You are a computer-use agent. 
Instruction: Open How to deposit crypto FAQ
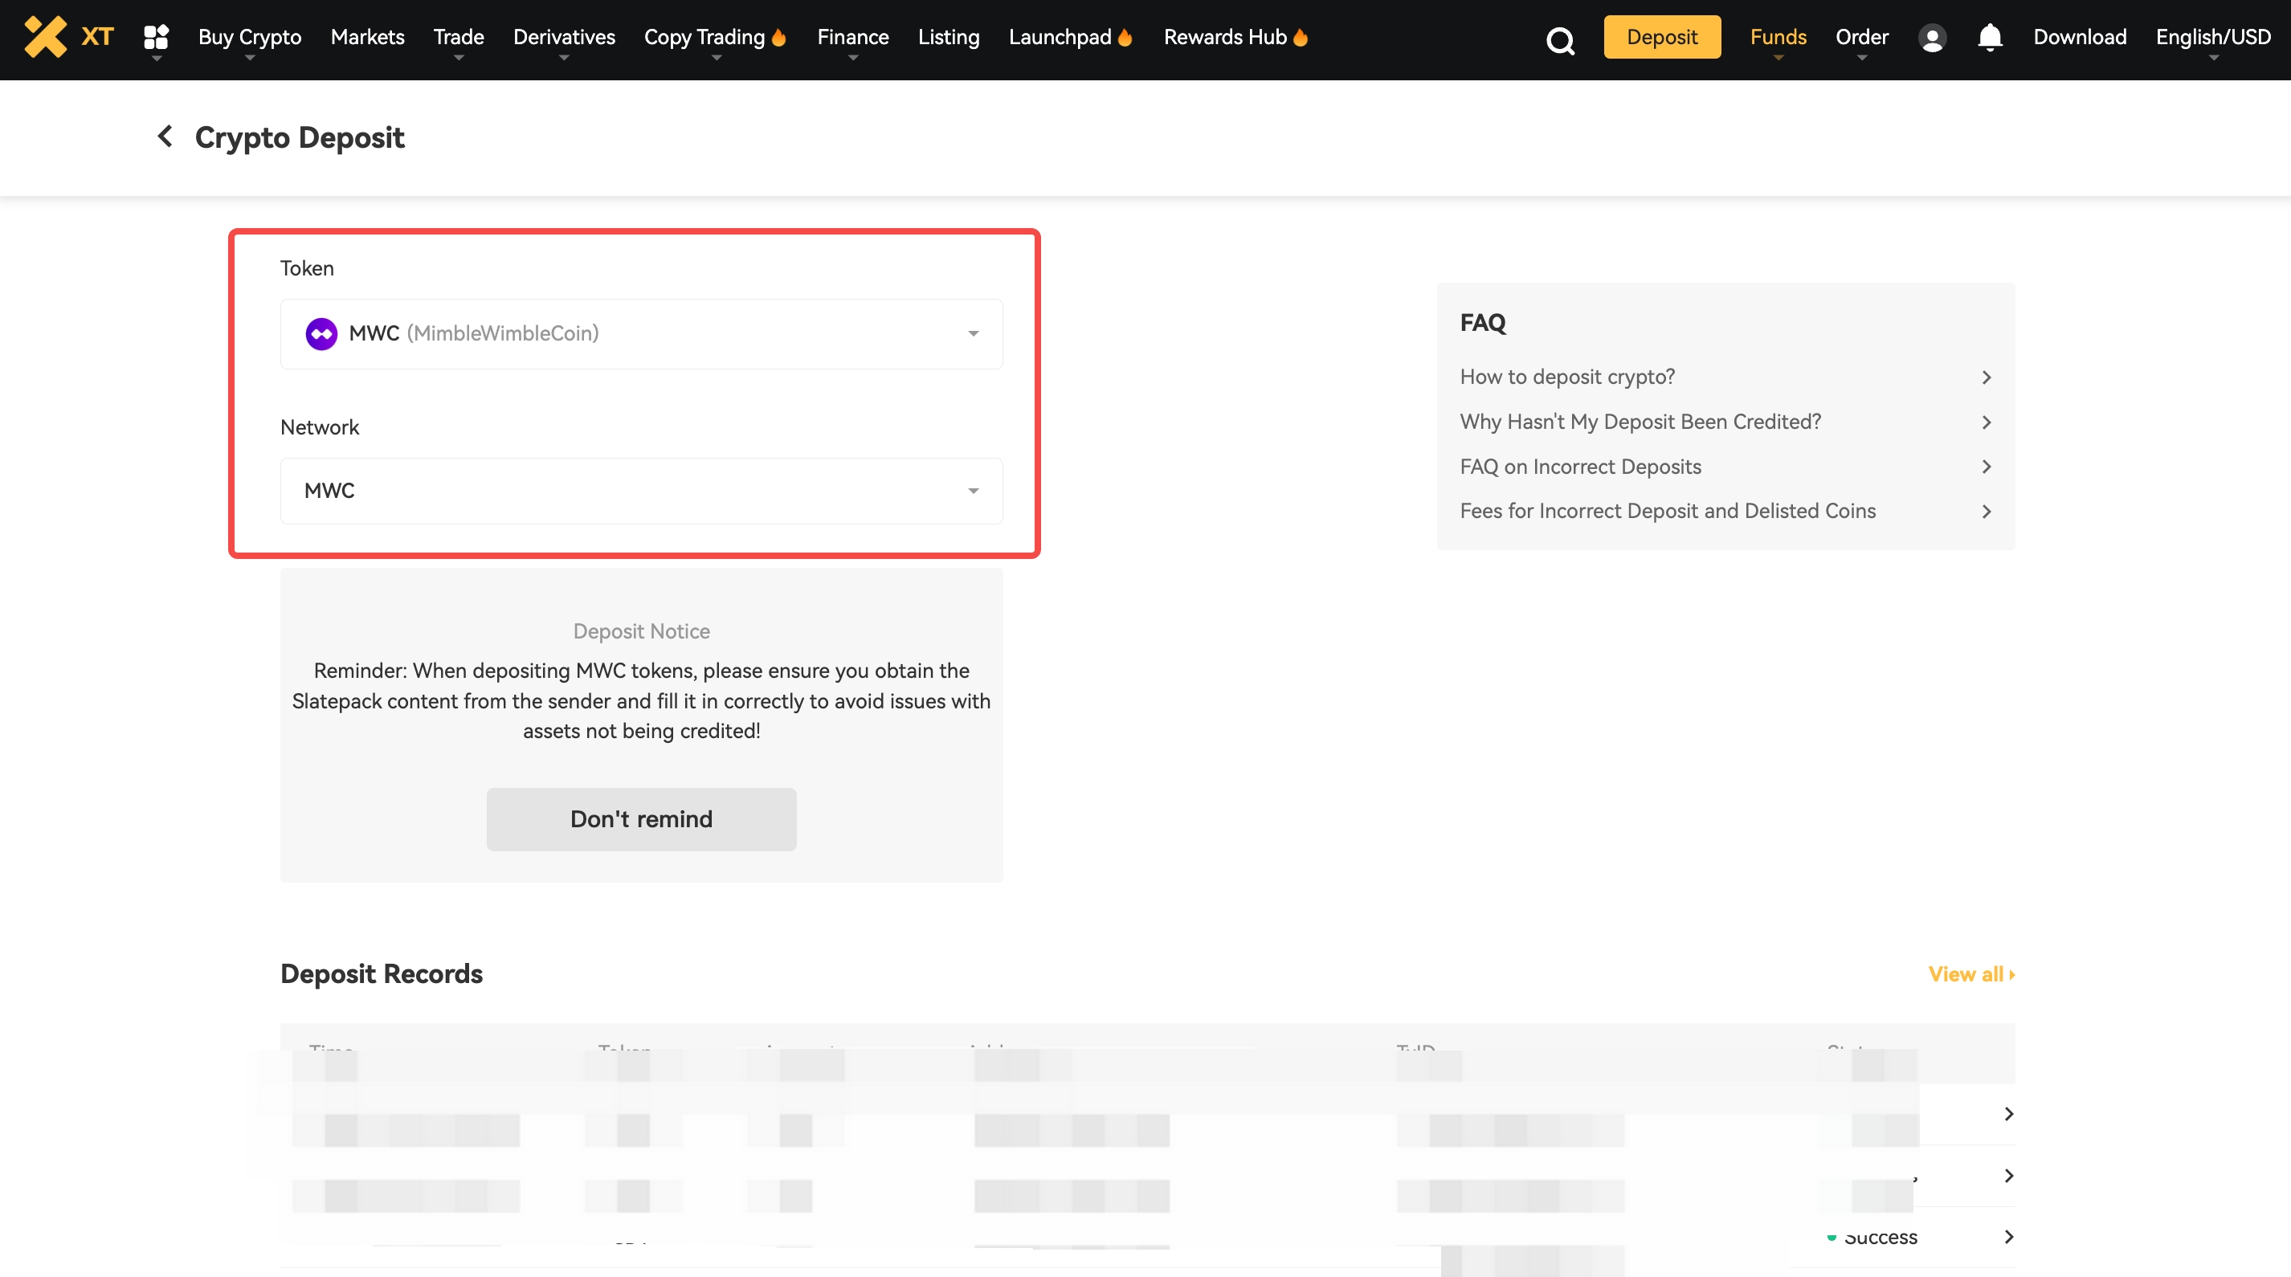click(1567, 377)
